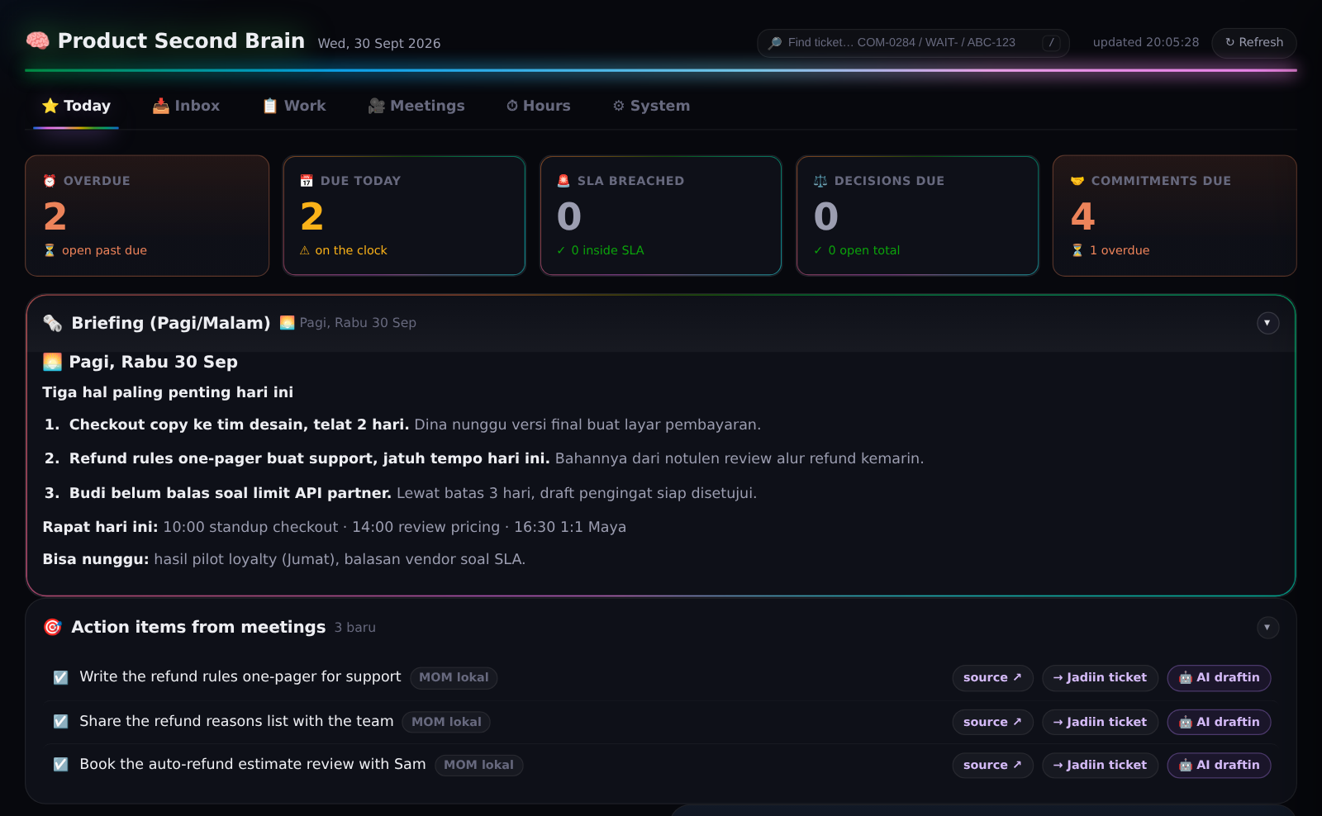Click the date Wed, 30 Sept 2026
1322x816 pixels.
(379, 44)
